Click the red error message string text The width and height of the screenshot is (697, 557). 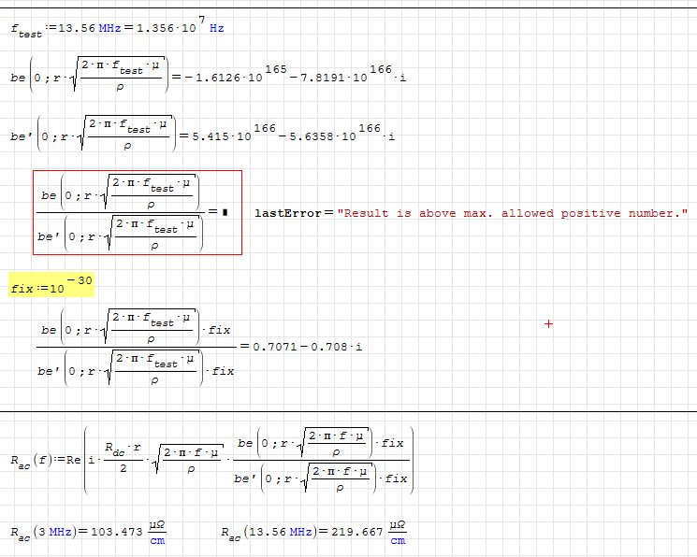(513, 213)
